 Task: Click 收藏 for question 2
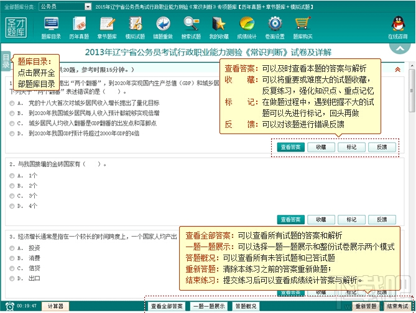point(321,219)
